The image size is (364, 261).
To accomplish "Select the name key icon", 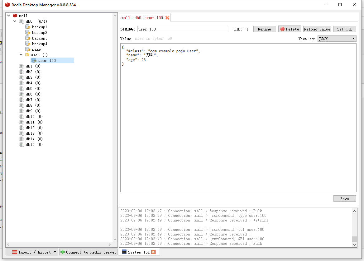I will pyautogui.click(x=28, y=49).
